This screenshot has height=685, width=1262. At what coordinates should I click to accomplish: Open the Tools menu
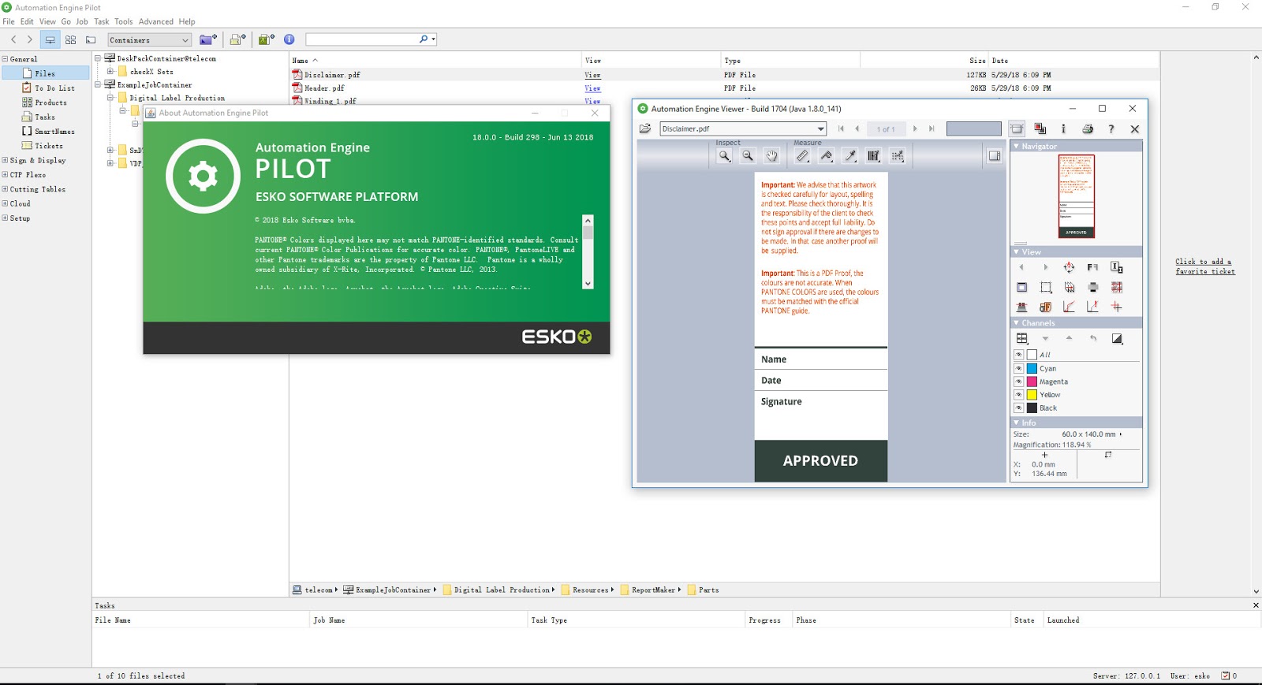click(124, 21)
